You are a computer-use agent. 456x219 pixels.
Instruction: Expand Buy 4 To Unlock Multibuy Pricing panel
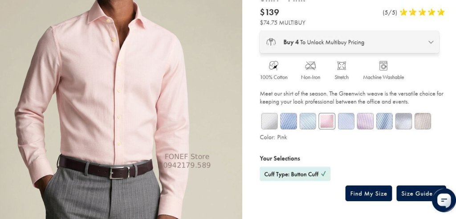pos(349,42)
